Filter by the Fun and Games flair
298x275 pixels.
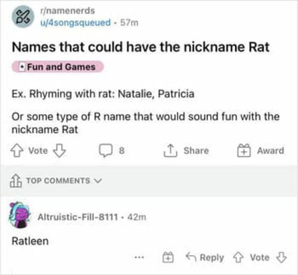click(x=58, y=67)
